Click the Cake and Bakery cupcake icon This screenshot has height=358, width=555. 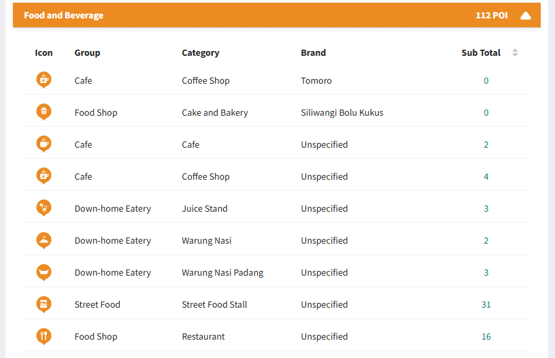point(44,112)
